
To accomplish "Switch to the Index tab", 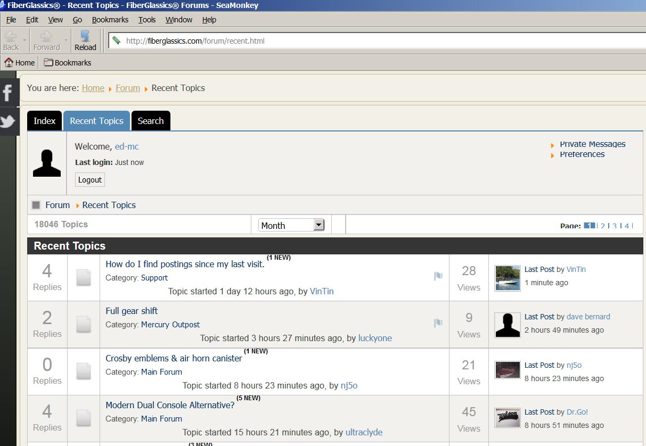I will 45,121.
